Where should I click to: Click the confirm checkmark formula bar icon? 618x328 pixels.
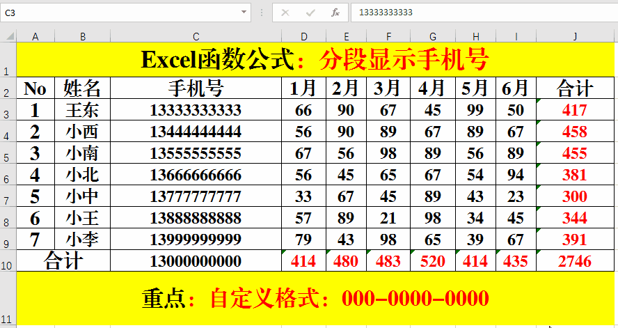pyautogui.click(x=310, y=13)
